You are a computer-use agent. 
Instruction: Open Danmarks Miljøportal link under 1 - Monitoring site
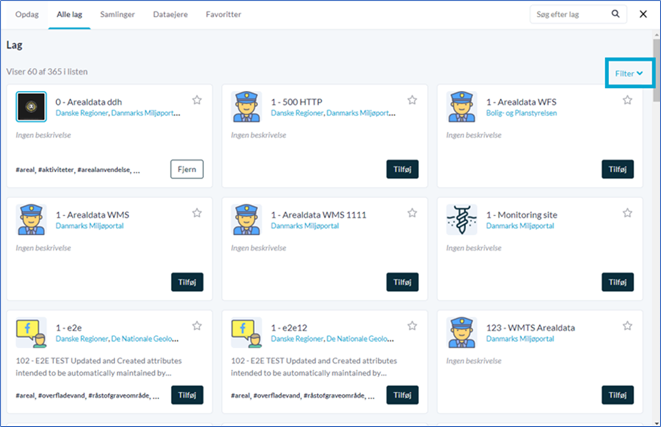coord(520,226)
